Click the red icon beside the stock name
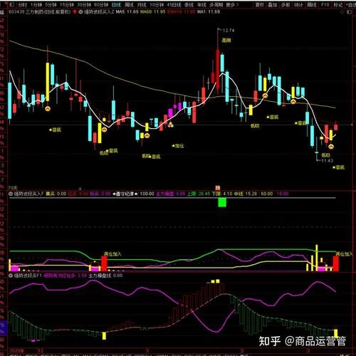356x356 pixels. 75,11
